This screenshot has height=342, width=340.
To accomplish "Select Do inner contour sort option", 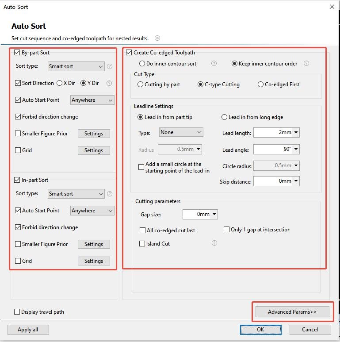I will click(x=142, y=63).
